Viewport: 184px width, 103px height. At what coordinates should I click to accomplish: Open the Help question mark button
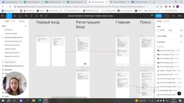[179, 94]
